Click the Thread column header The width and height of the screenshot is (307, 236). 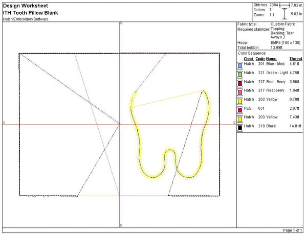296,59
